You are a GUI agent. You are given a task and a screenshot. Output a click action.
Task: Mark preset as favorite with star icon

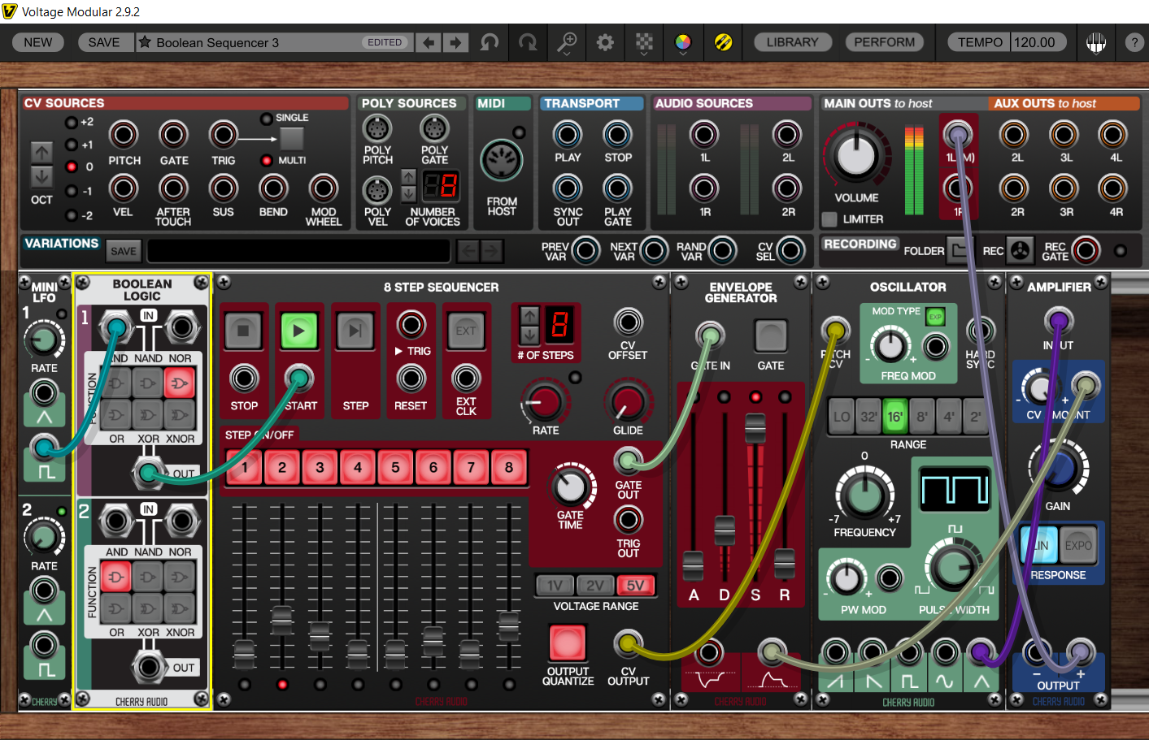coord(145,42)
